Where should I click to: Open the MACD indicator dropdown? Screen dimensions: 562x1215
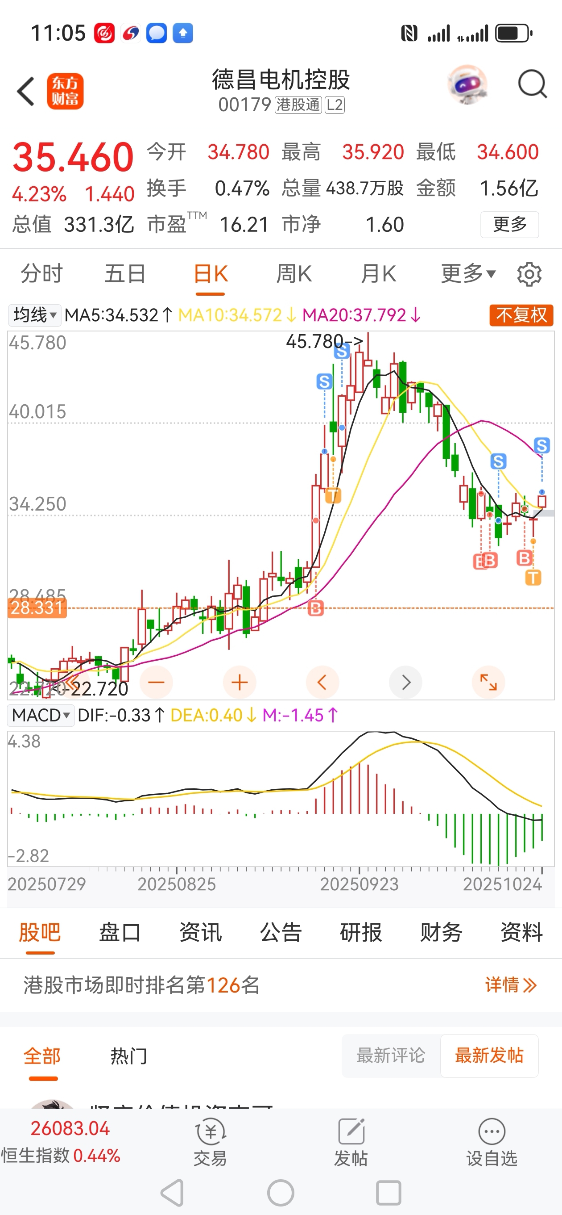pos(41,716)
